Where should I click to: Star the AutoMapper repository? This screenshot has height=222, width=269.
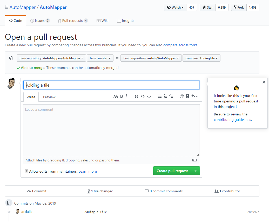tap(207, 7)
